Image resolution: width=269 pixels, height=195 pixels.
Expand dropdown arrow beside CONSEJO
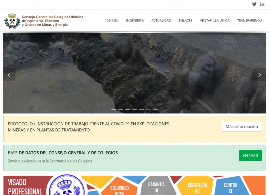pos(119,21)
